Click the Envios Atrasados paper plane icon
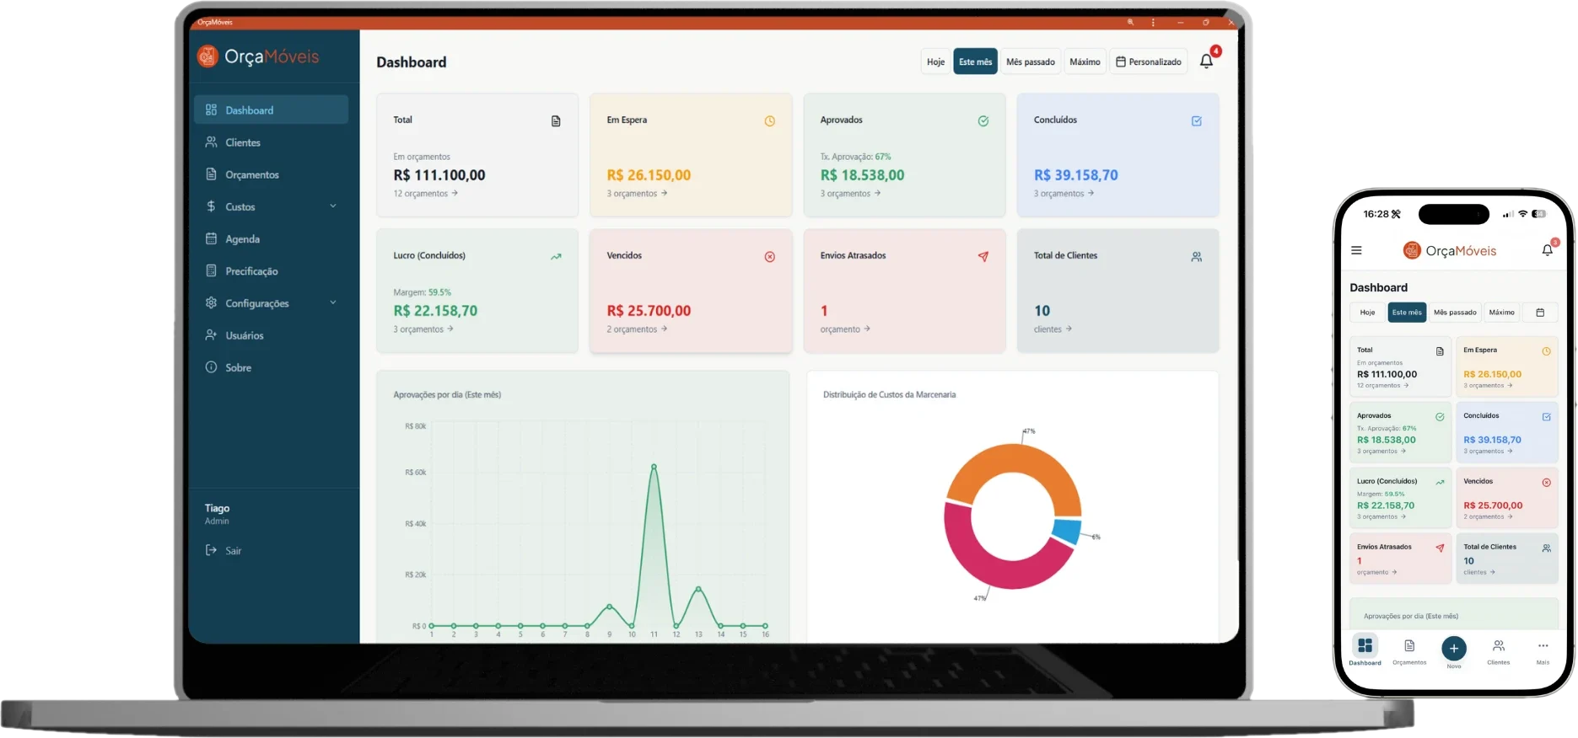This screenshot has width=1578, height=738. pos(983,257)
